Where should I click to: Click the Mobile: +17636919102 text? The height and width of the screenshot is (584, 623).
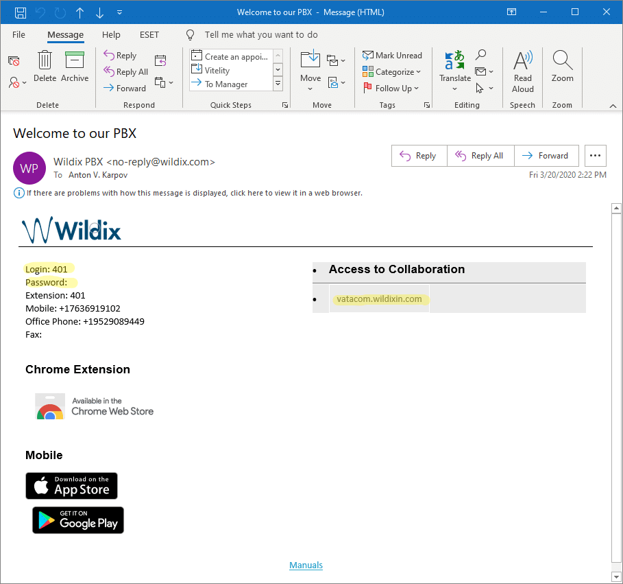click(73, 308)
